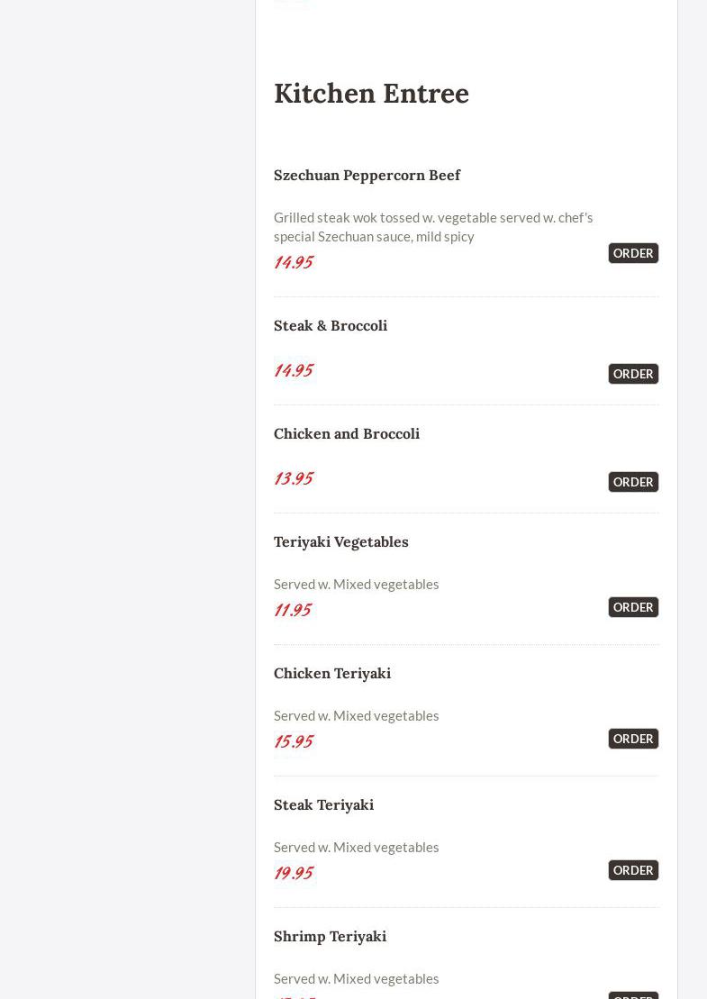Select the 14.95 price for Steak & Broccoli
The width and height of the screenshot is (707, 999).
point(294,370)
